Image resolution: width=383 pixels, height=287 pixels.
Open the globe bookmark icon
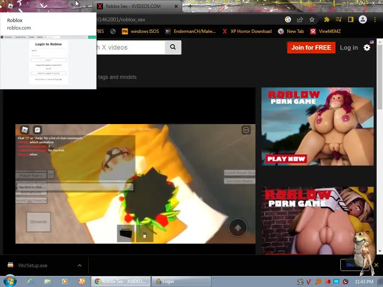click(x=113, y=31)
